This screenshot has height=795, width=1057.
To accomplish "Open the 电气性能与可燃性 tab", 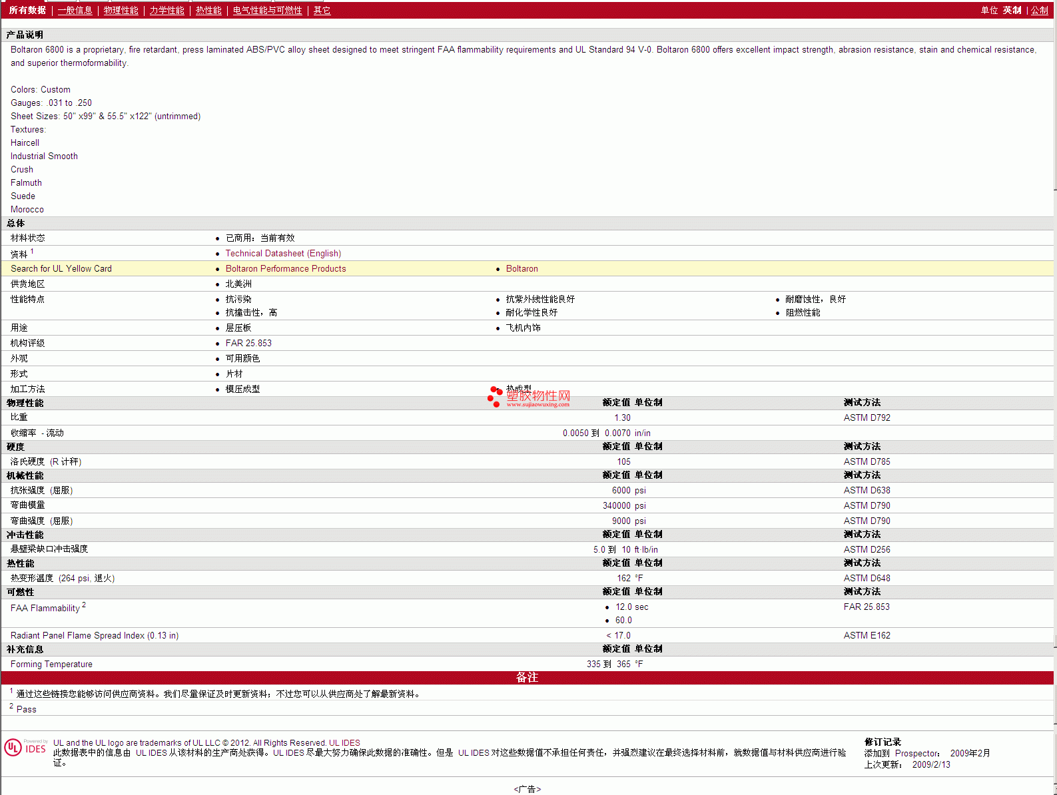I will click(x=267, y=11).
